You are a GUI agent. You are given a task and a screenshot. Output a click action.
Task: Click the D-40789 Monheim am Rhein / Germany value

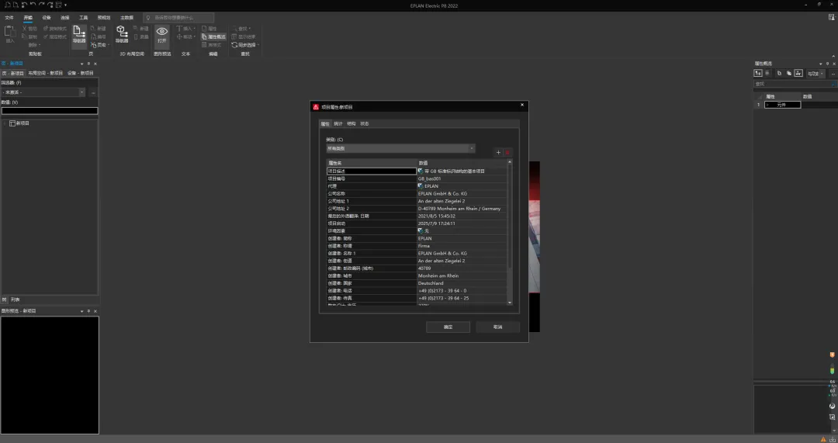(459, 209)
